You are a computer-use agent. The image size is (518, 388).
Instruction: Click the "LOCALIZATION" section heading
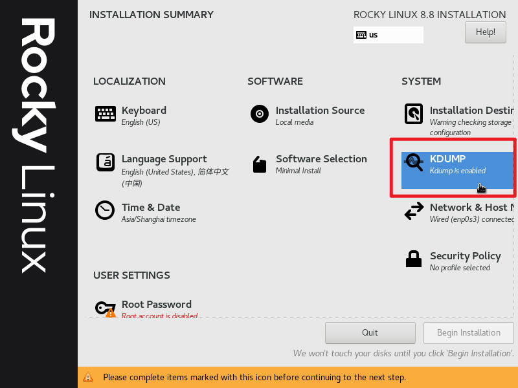tap(129, 81)
